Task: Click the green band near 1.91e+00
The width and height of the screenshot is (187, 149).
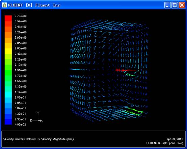Action: point(8,70)
